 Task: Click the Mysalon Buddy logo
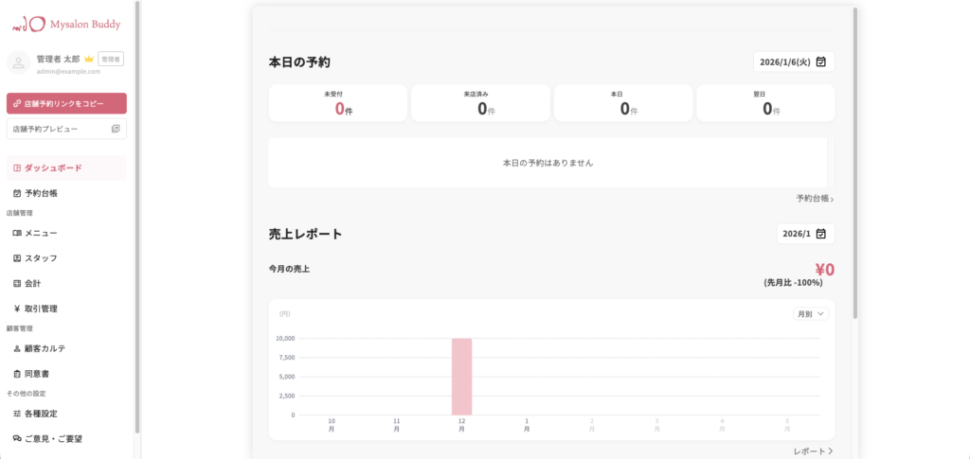pos(66,22)
